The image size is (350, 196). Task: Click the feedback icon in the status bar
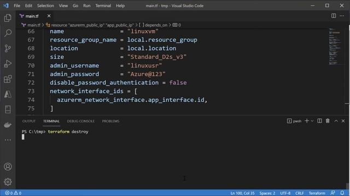tap(332, 193)
